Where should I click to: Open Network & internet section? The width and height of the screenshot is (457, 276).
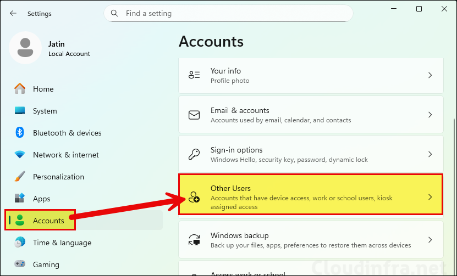[66, 155]
